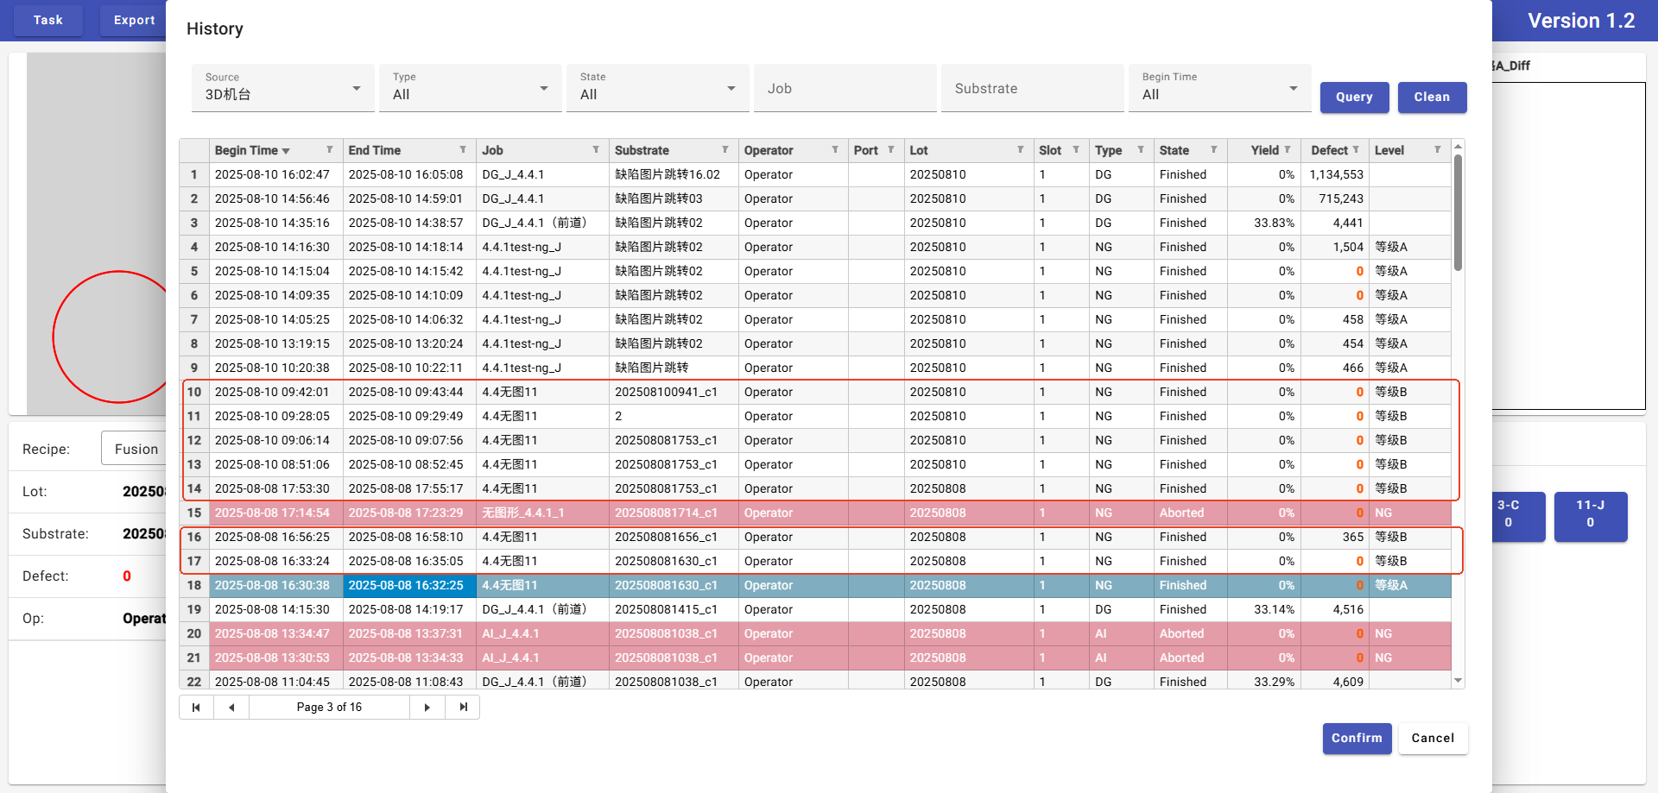Open the End Time column filter icon
This screenshot has width=1658, height=793.
pyautogui.click(x=463, y=150)
